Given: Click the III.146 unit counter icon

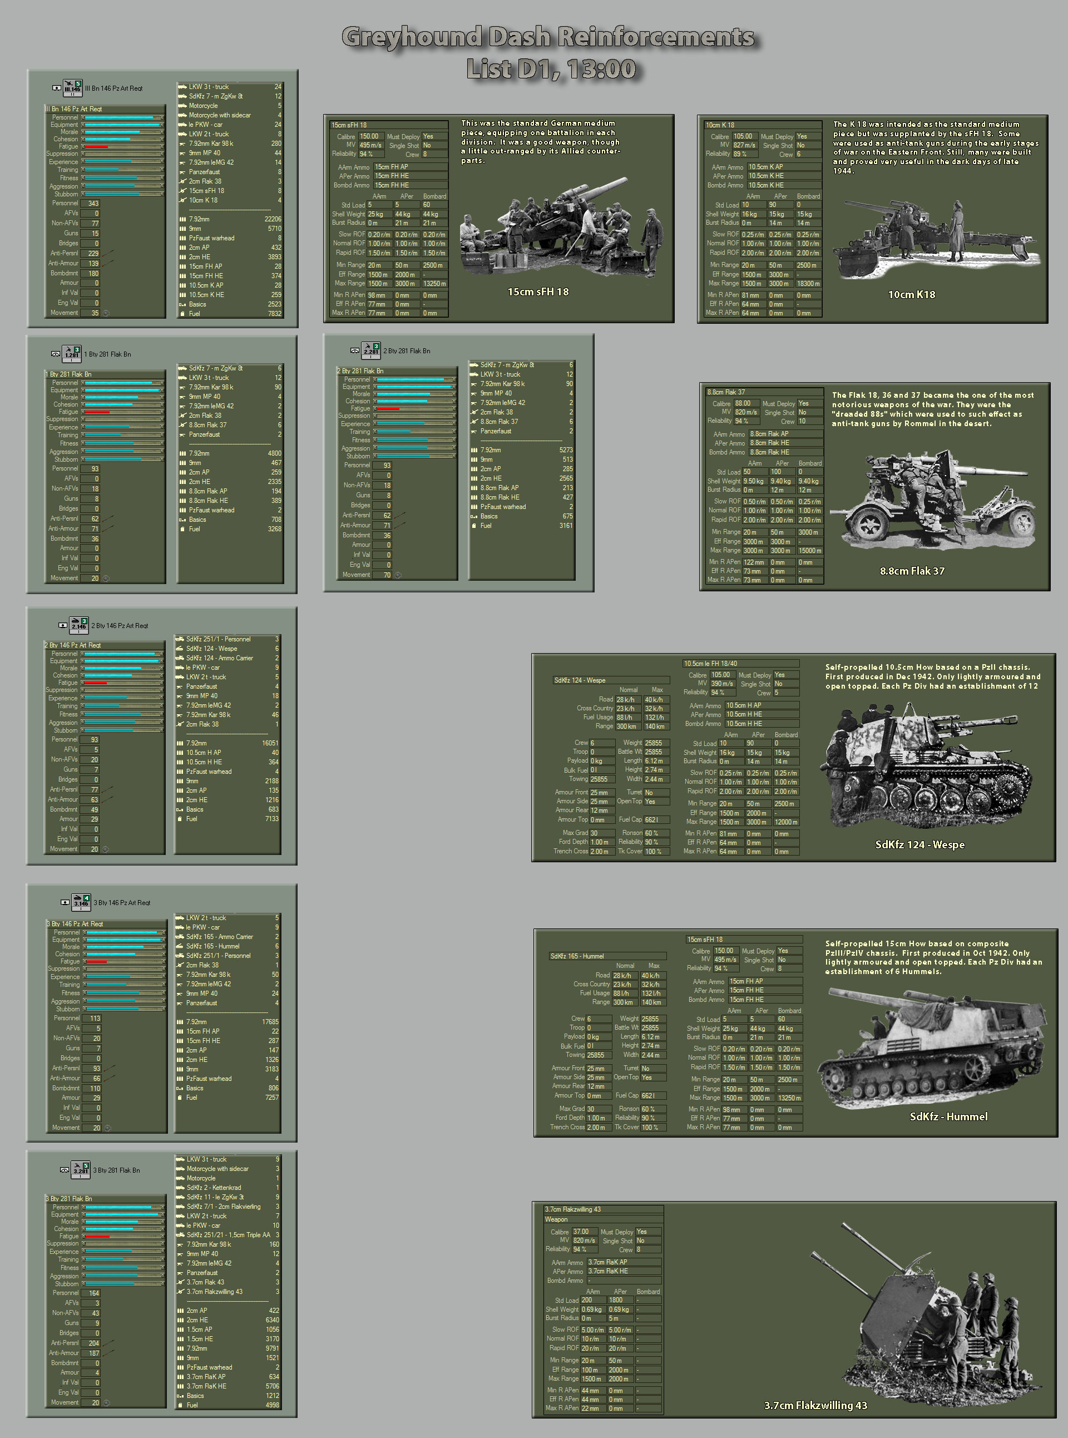Looking at the screenshot, I should 73,88.
